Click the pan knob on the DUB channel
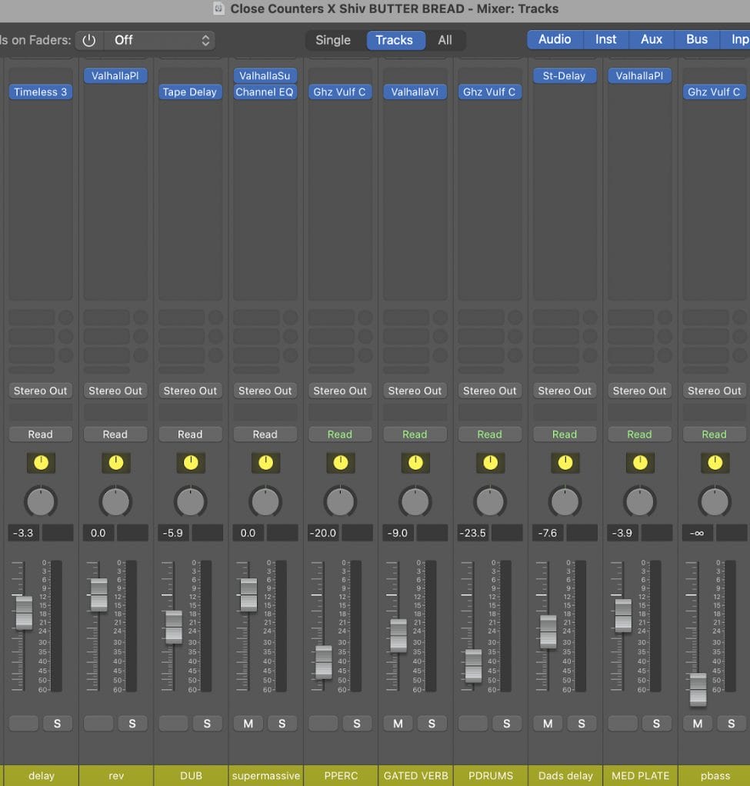Image resolution: width=750 pixels, height=786 pixels. pos(190,501)
